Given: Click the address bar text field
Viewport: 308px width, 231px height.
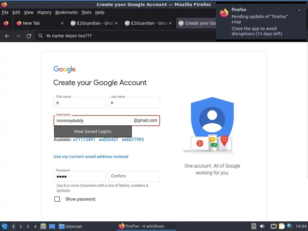Looking at the screenshot, I should 126,36.
